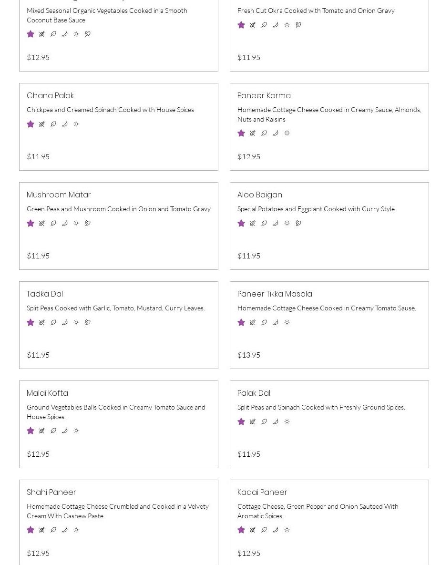Open the Paneer Korma dish title
This screenshot has width=441, height=565.
click(x=264, y=95)
